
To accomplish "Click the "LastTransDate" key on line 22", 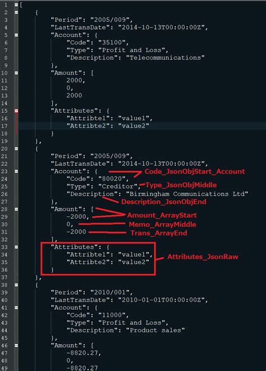I will (80, 164).
